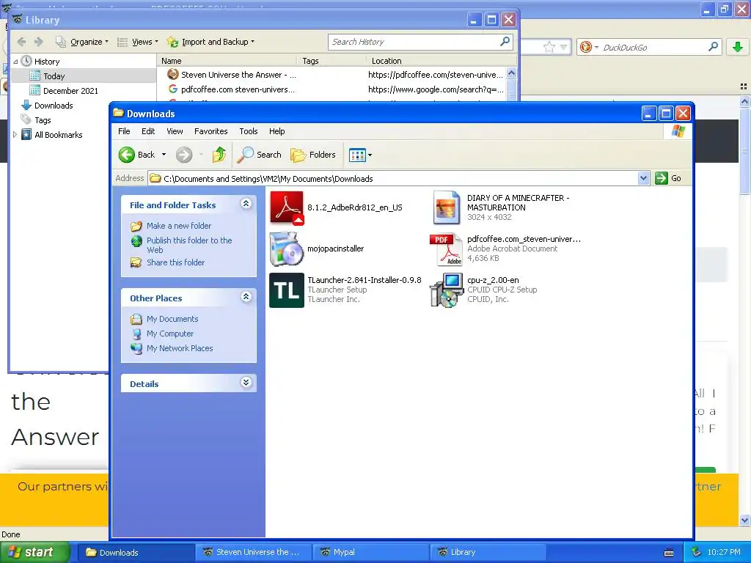Go to My Network Places
751x563 pixels.
coord(180,348)
